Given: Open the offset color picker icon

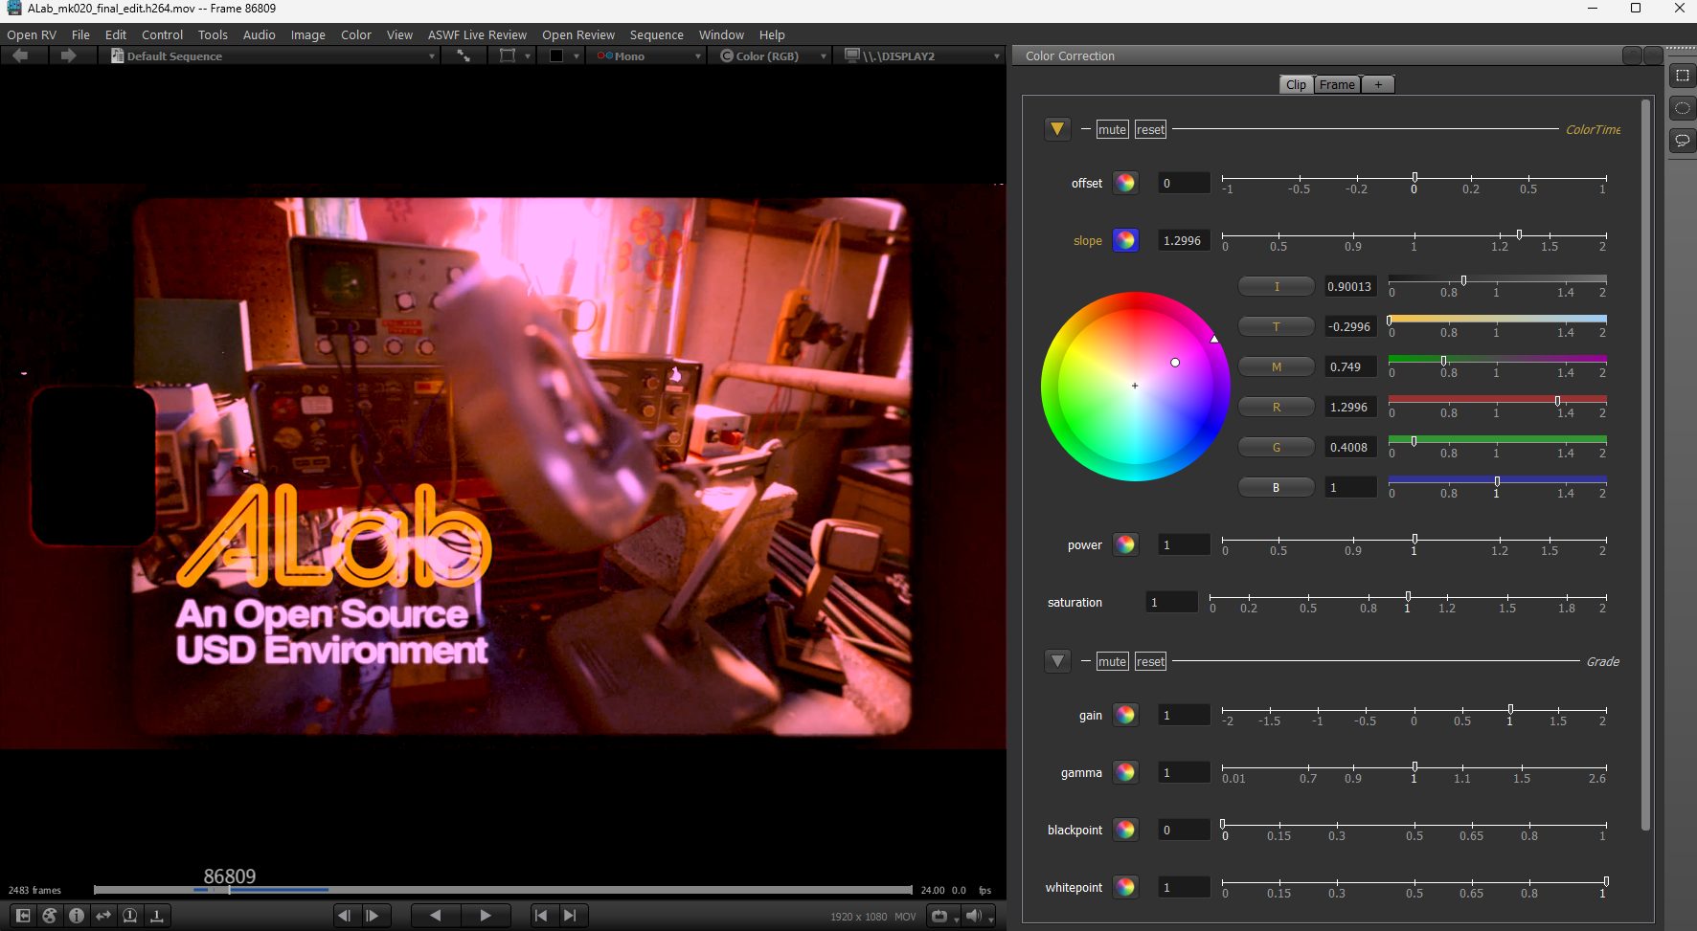Looking at the screenshot, I should [1125, 183].
